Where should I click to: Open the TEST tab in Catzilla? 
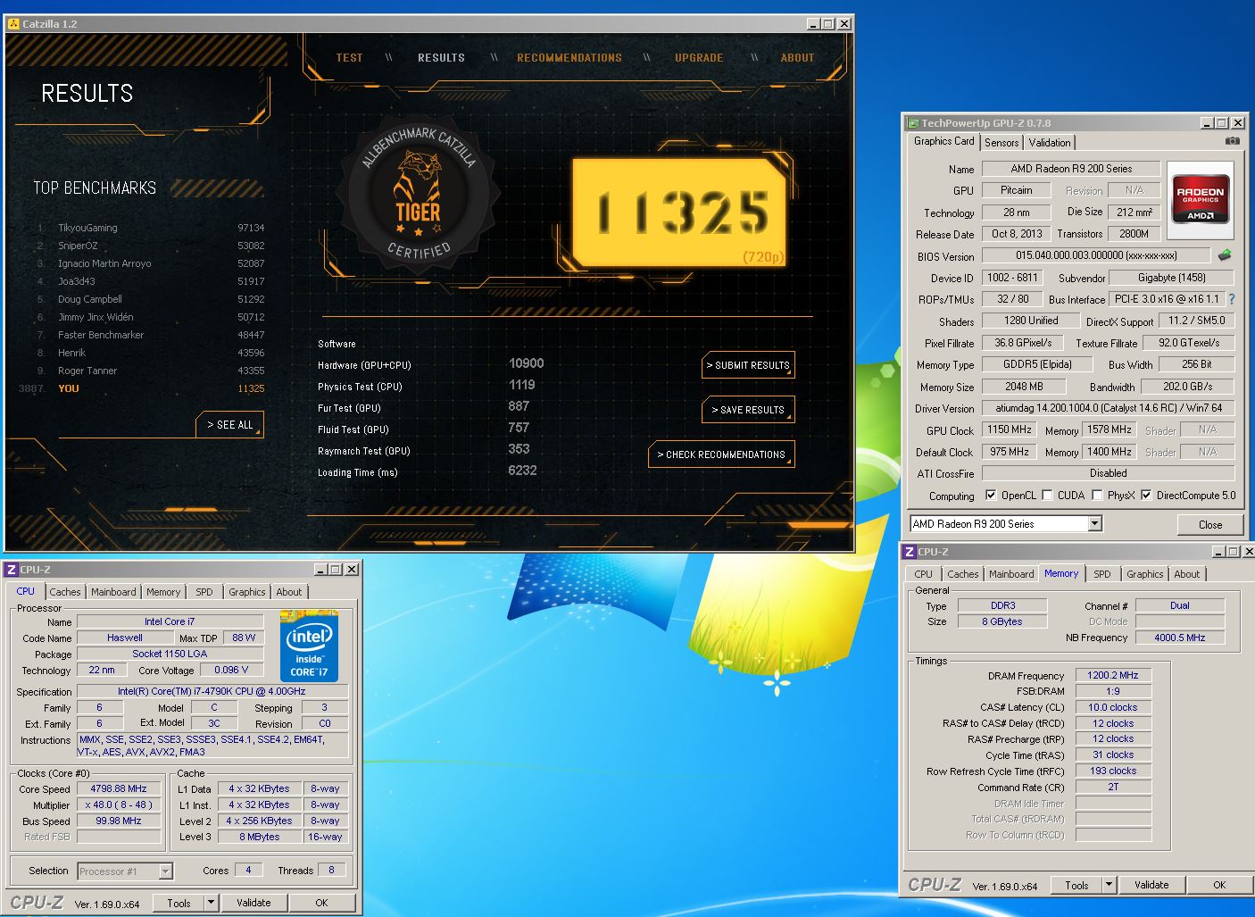pos(349,58)
